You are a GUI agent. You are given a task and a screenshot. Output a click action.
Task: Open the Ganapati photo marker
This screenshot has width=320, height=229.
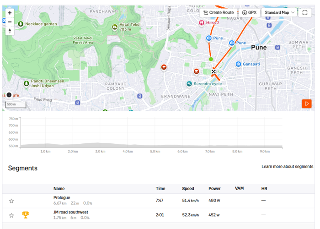[238, 64]
